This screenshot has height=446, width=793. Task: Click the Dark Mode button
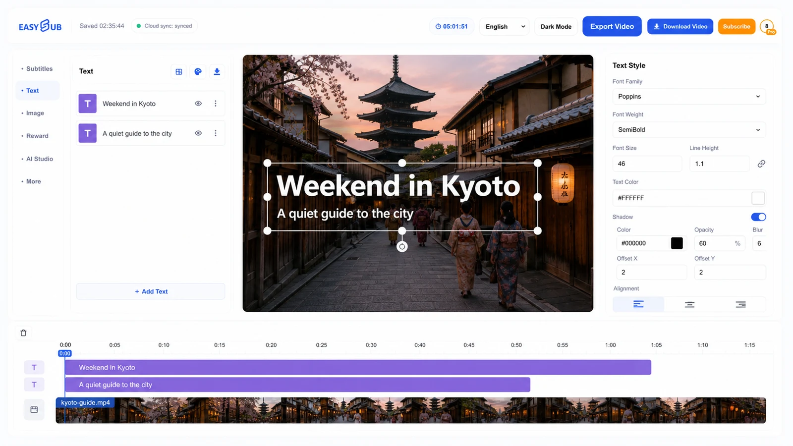[556, 26]
